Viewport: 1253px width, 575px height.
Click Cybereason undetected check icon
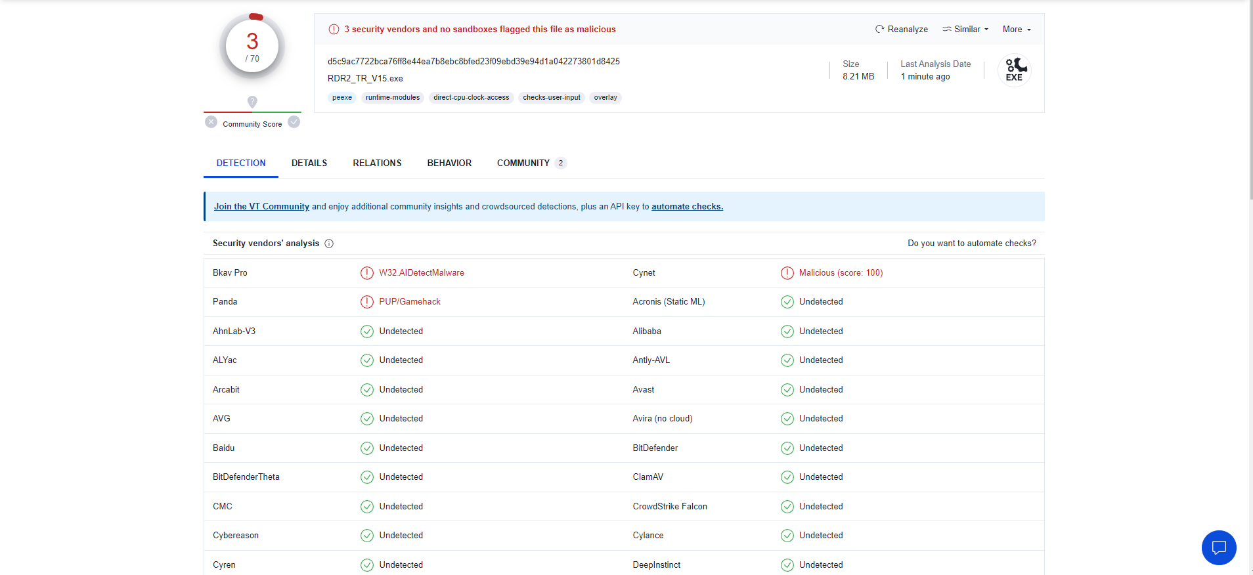click(367, 536)
